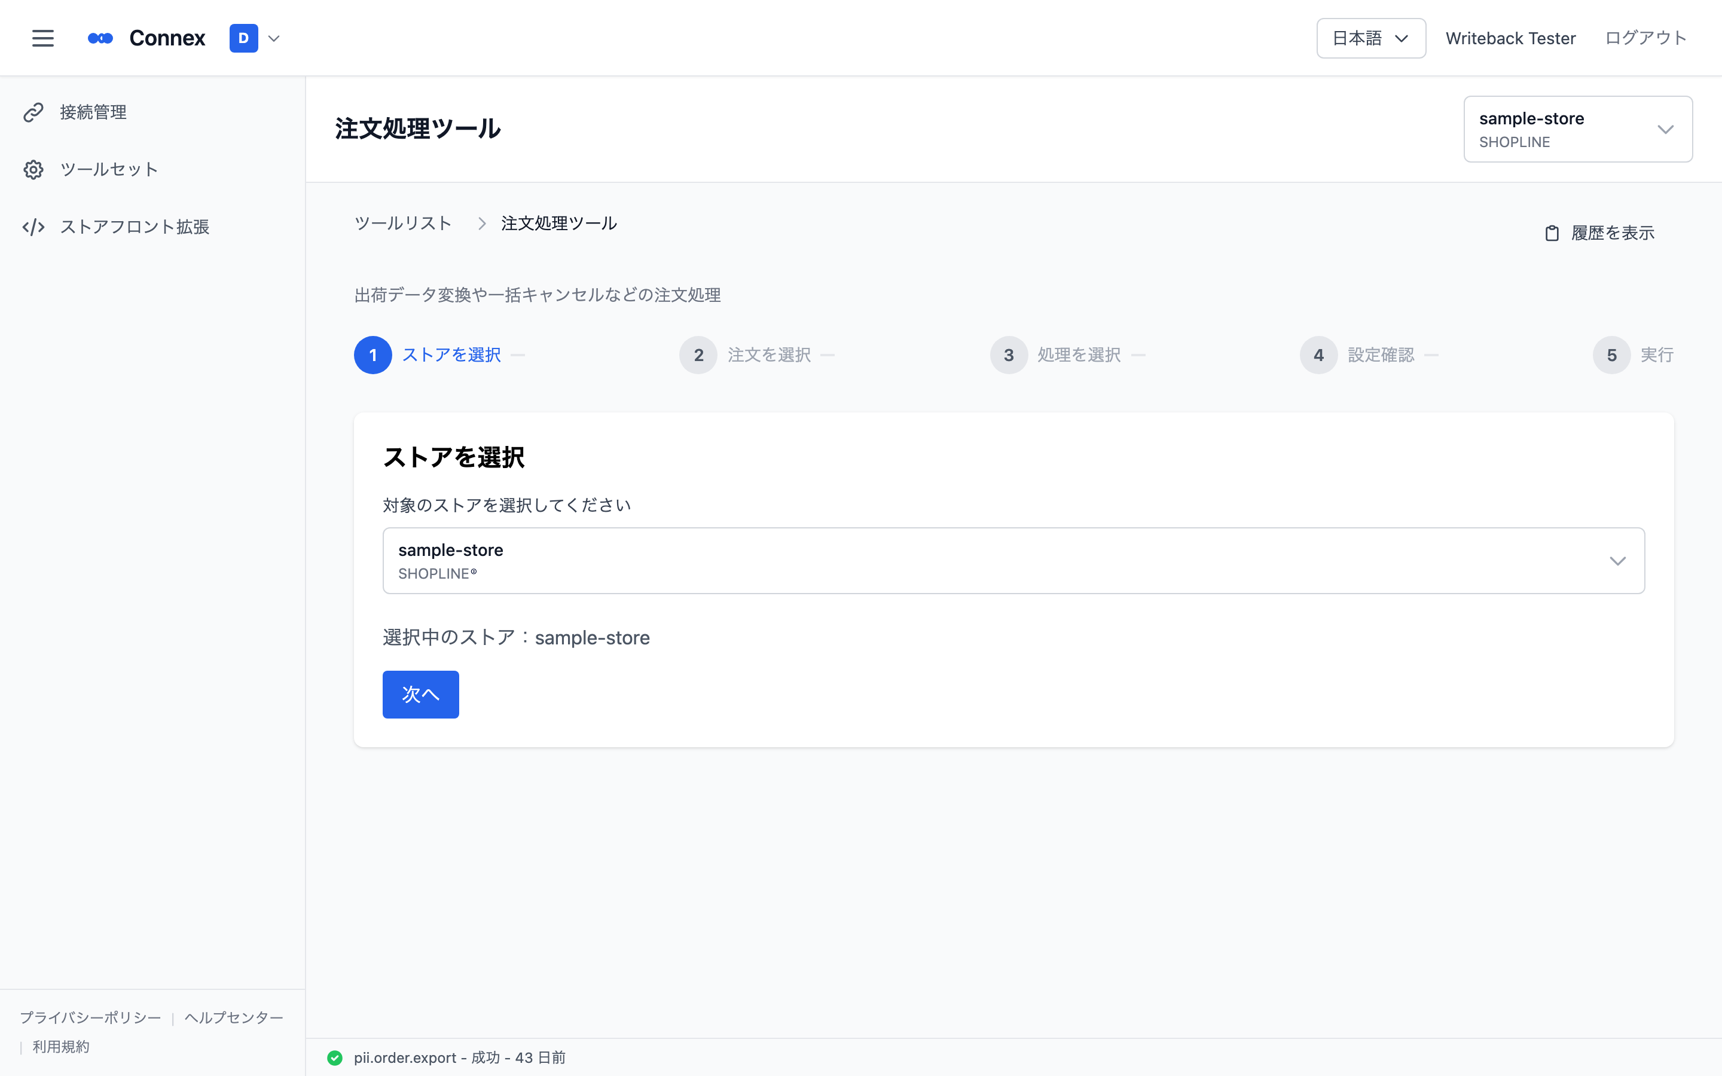Click the blue D workspace badge
The image size is (1722, 1076).
coord(243,38)
